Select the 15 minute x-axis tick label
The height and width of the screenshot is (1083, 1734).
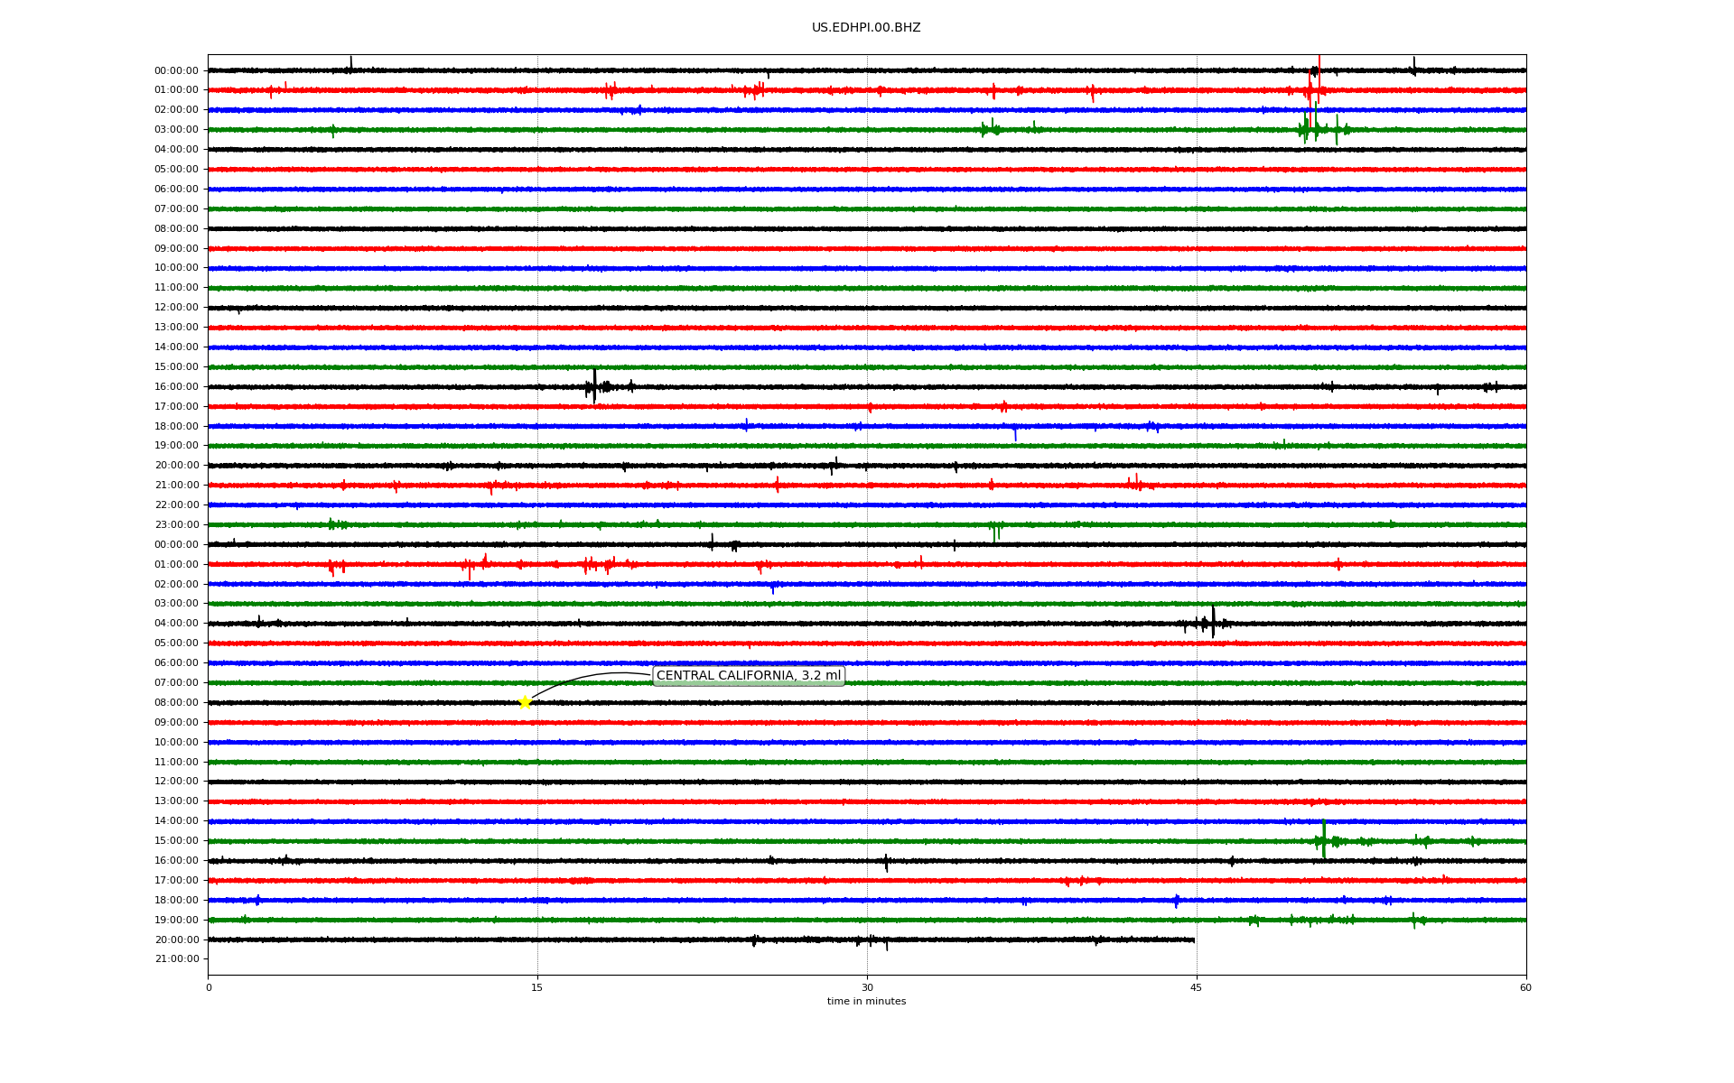pyautogui.click(x=537, y=987)
